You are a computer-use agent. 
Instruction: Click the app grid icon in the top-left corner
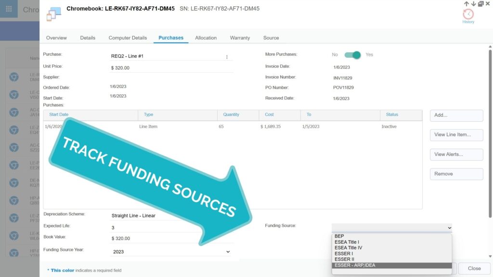8,8
